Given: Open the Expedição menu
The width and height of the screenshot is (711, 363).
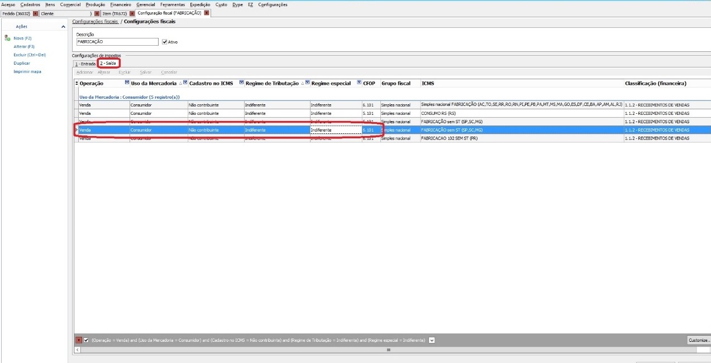Looking at the screenshot, I should pyautogui.click(x=200, y=4).
